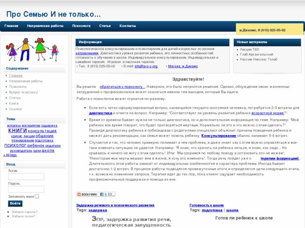Screen dimensions: 305x228
Task: Click the email icon in bookmark bar
Action: click(110, 194)
